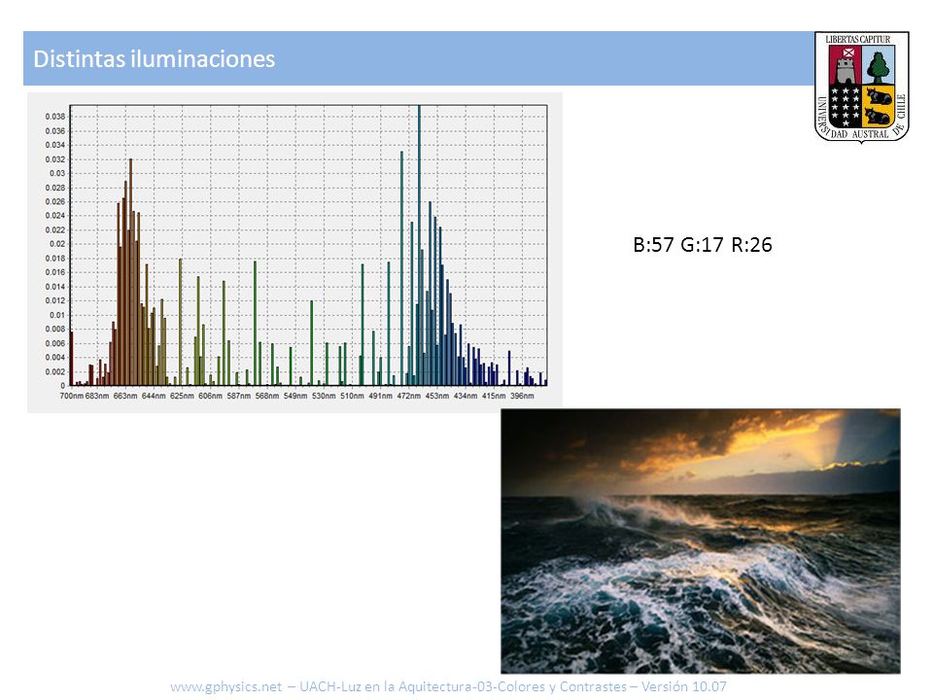Click the '0.02' y-axis value
The width and height of the screenshot is (933, 700).
pos(57,244)
